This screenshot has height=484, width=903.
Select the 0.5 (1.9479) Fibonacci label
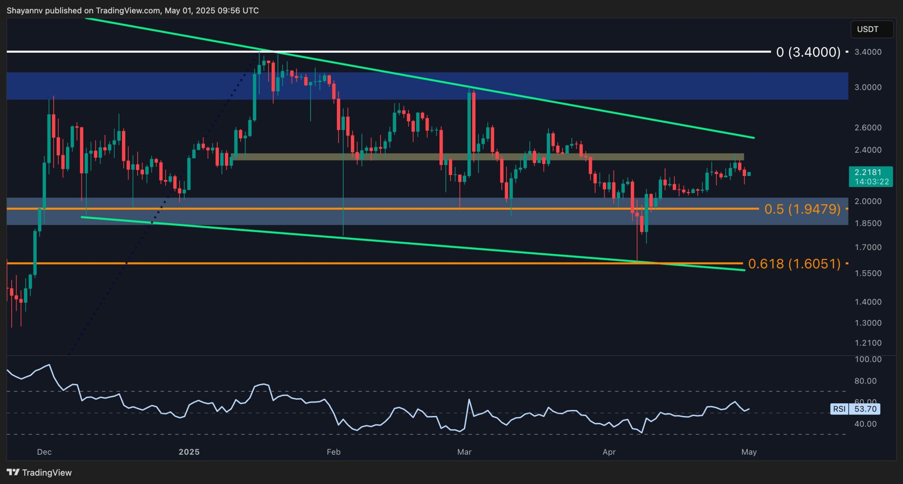click(802, 209)
